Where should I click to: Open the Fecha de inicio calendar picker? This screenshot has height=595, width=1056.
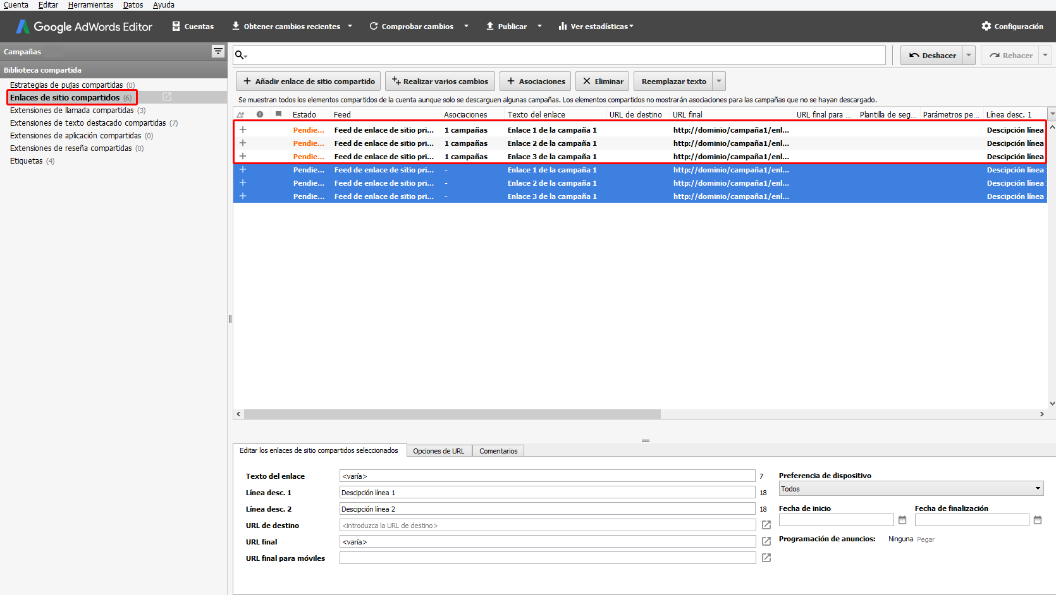pyautogui.click(x=902, y=520)
